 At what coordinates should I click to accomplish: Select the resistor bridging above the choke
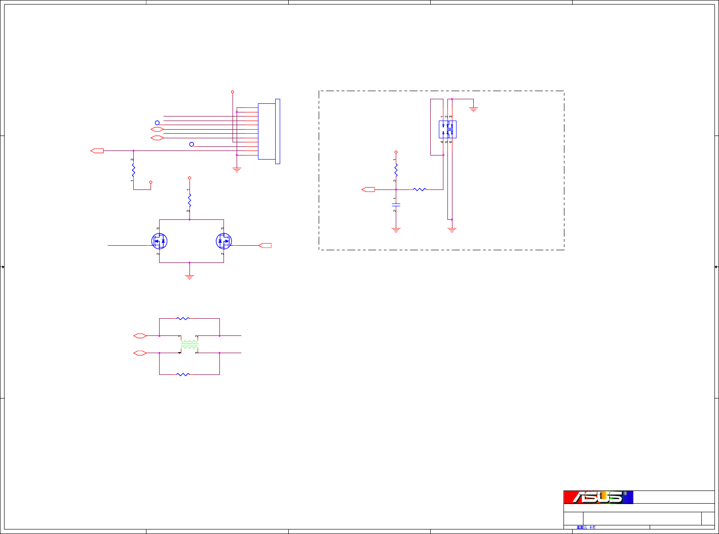click(x=183, y=319)
